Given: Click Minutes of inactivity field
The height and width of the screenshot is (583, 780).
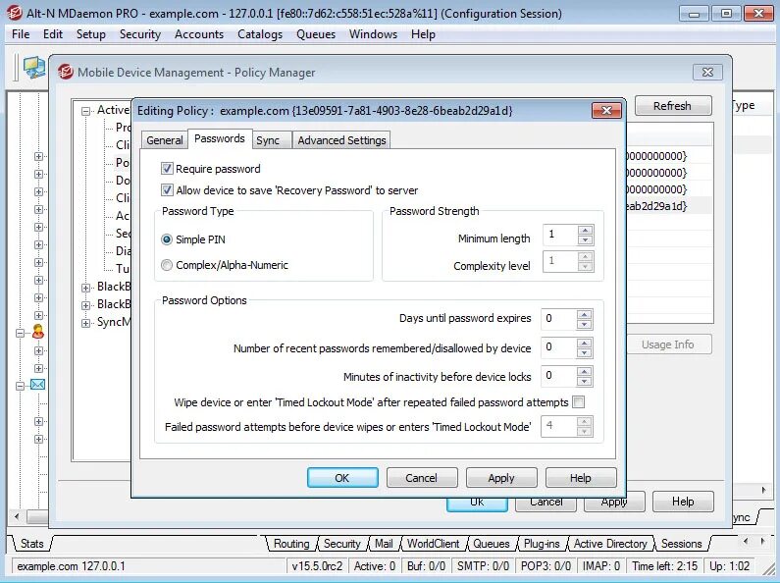Looking at the screenshot, I should point(559,376).
